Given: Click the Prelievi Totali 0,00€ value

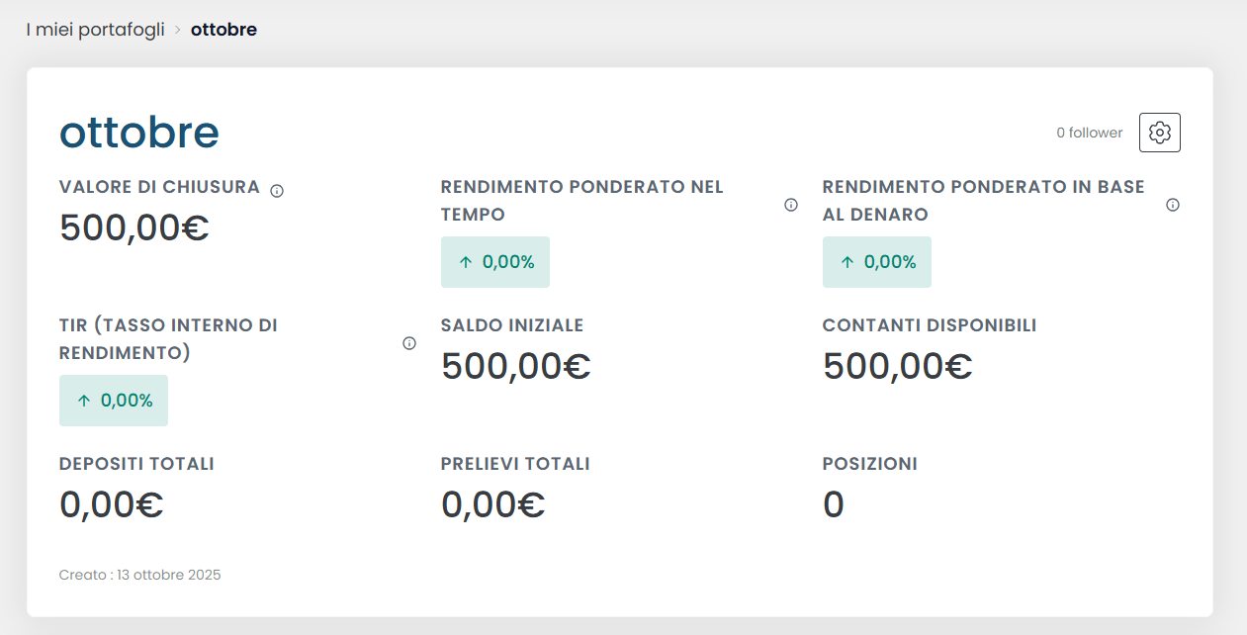Looking at the screenshot, I should coord(493,504).
